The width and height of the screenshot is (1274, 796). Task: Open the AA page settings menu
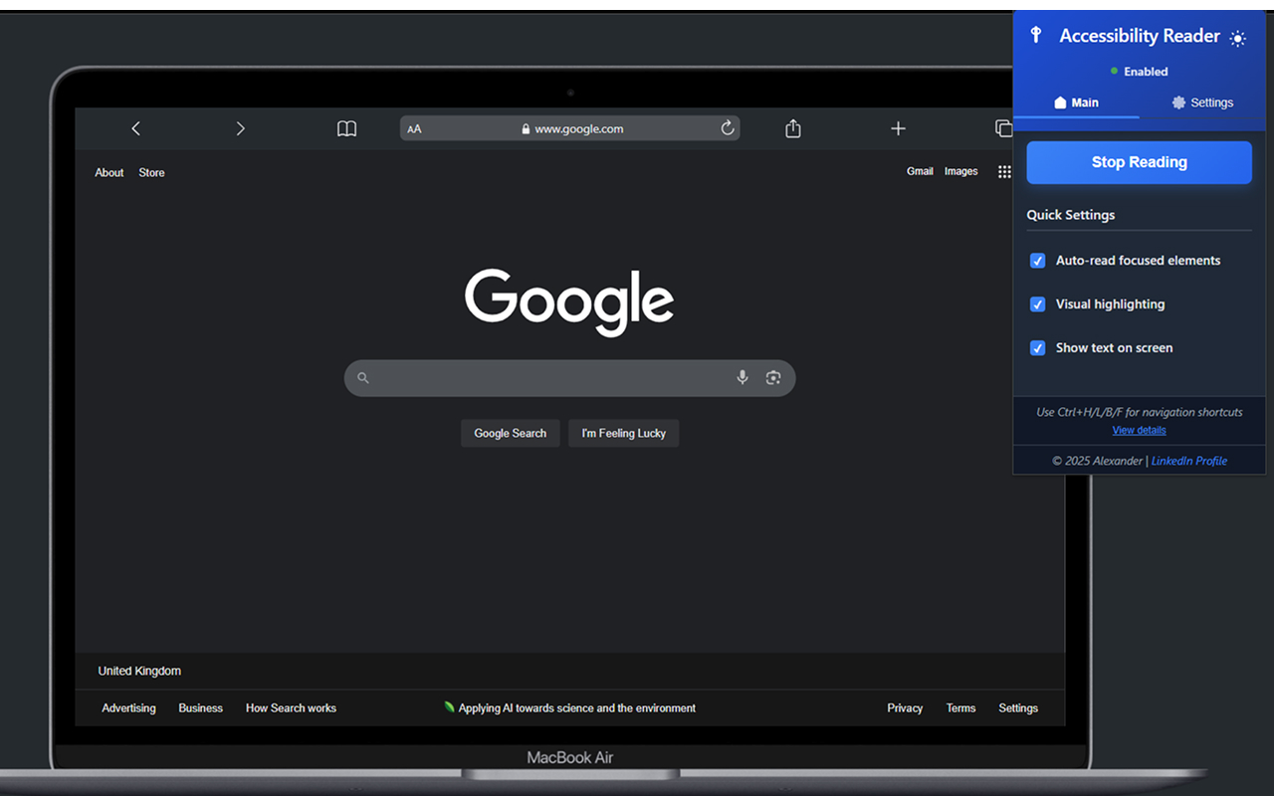coord(414,128)
